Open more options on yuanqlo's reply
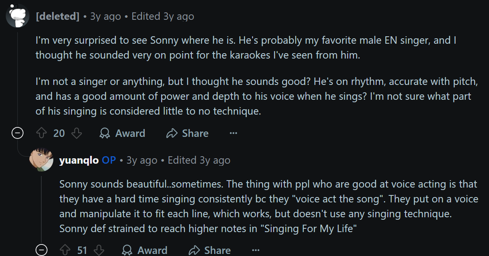 [255, 250]
